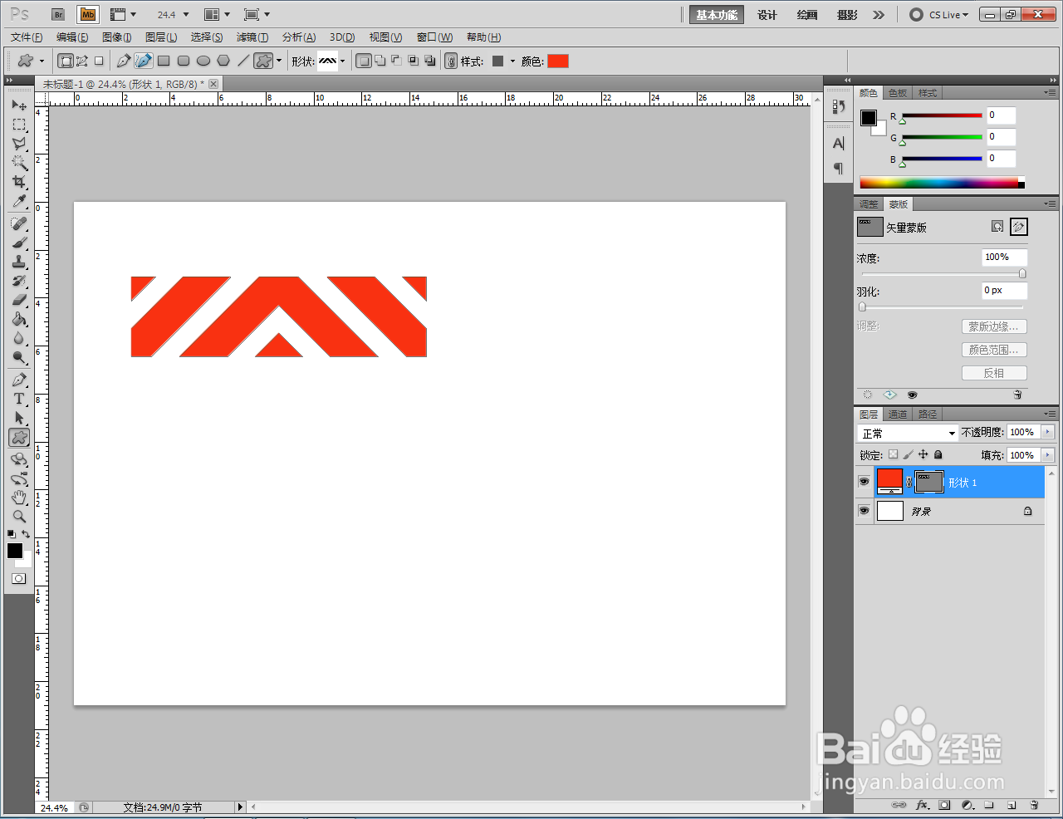Open the custom shape picker dropdown
This screenshot has height=819, width=1063.
pos(342,61)
